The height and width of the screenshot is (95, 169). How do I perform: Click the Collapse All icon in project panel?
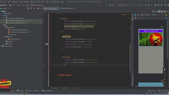click(x=34, y=8)
